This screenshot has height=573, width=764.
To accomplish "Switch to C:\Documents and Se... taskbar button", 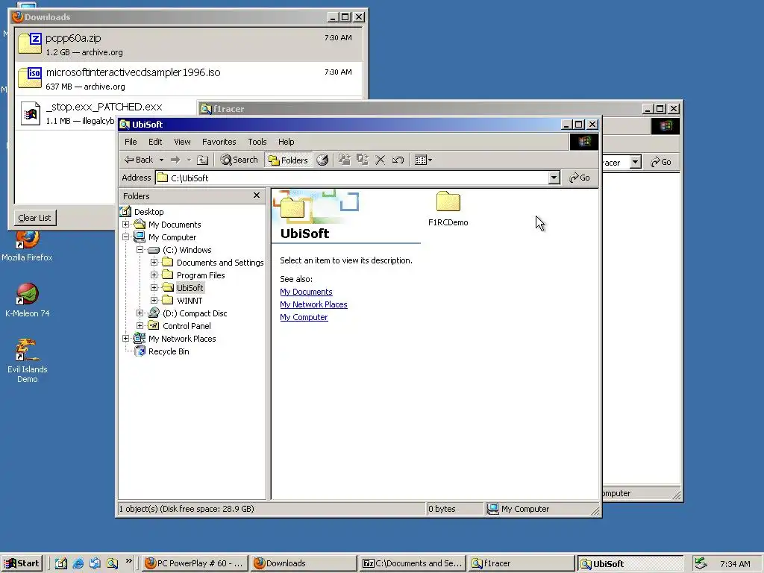I will click(413, 563).
